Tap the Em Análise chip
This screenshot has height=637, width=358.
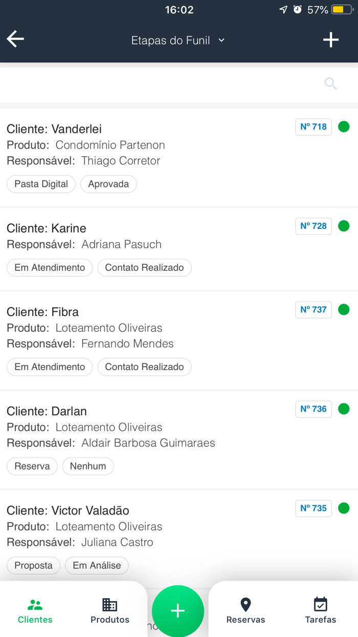[97, 566]
